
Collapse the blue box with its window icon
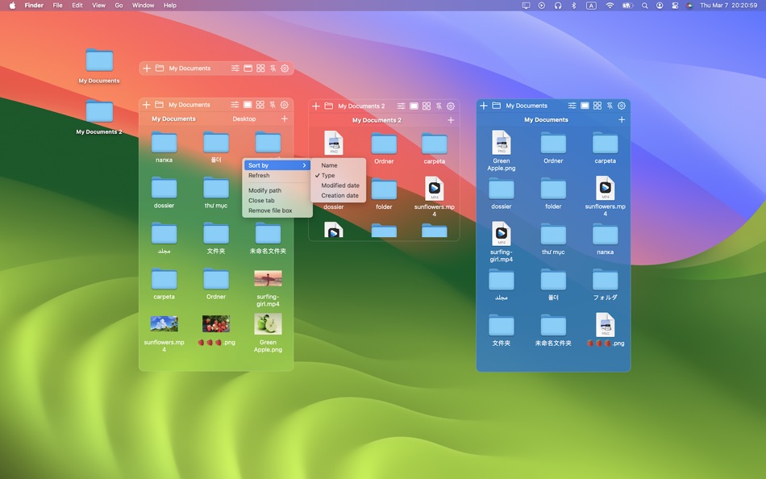[x=585, y=106]
